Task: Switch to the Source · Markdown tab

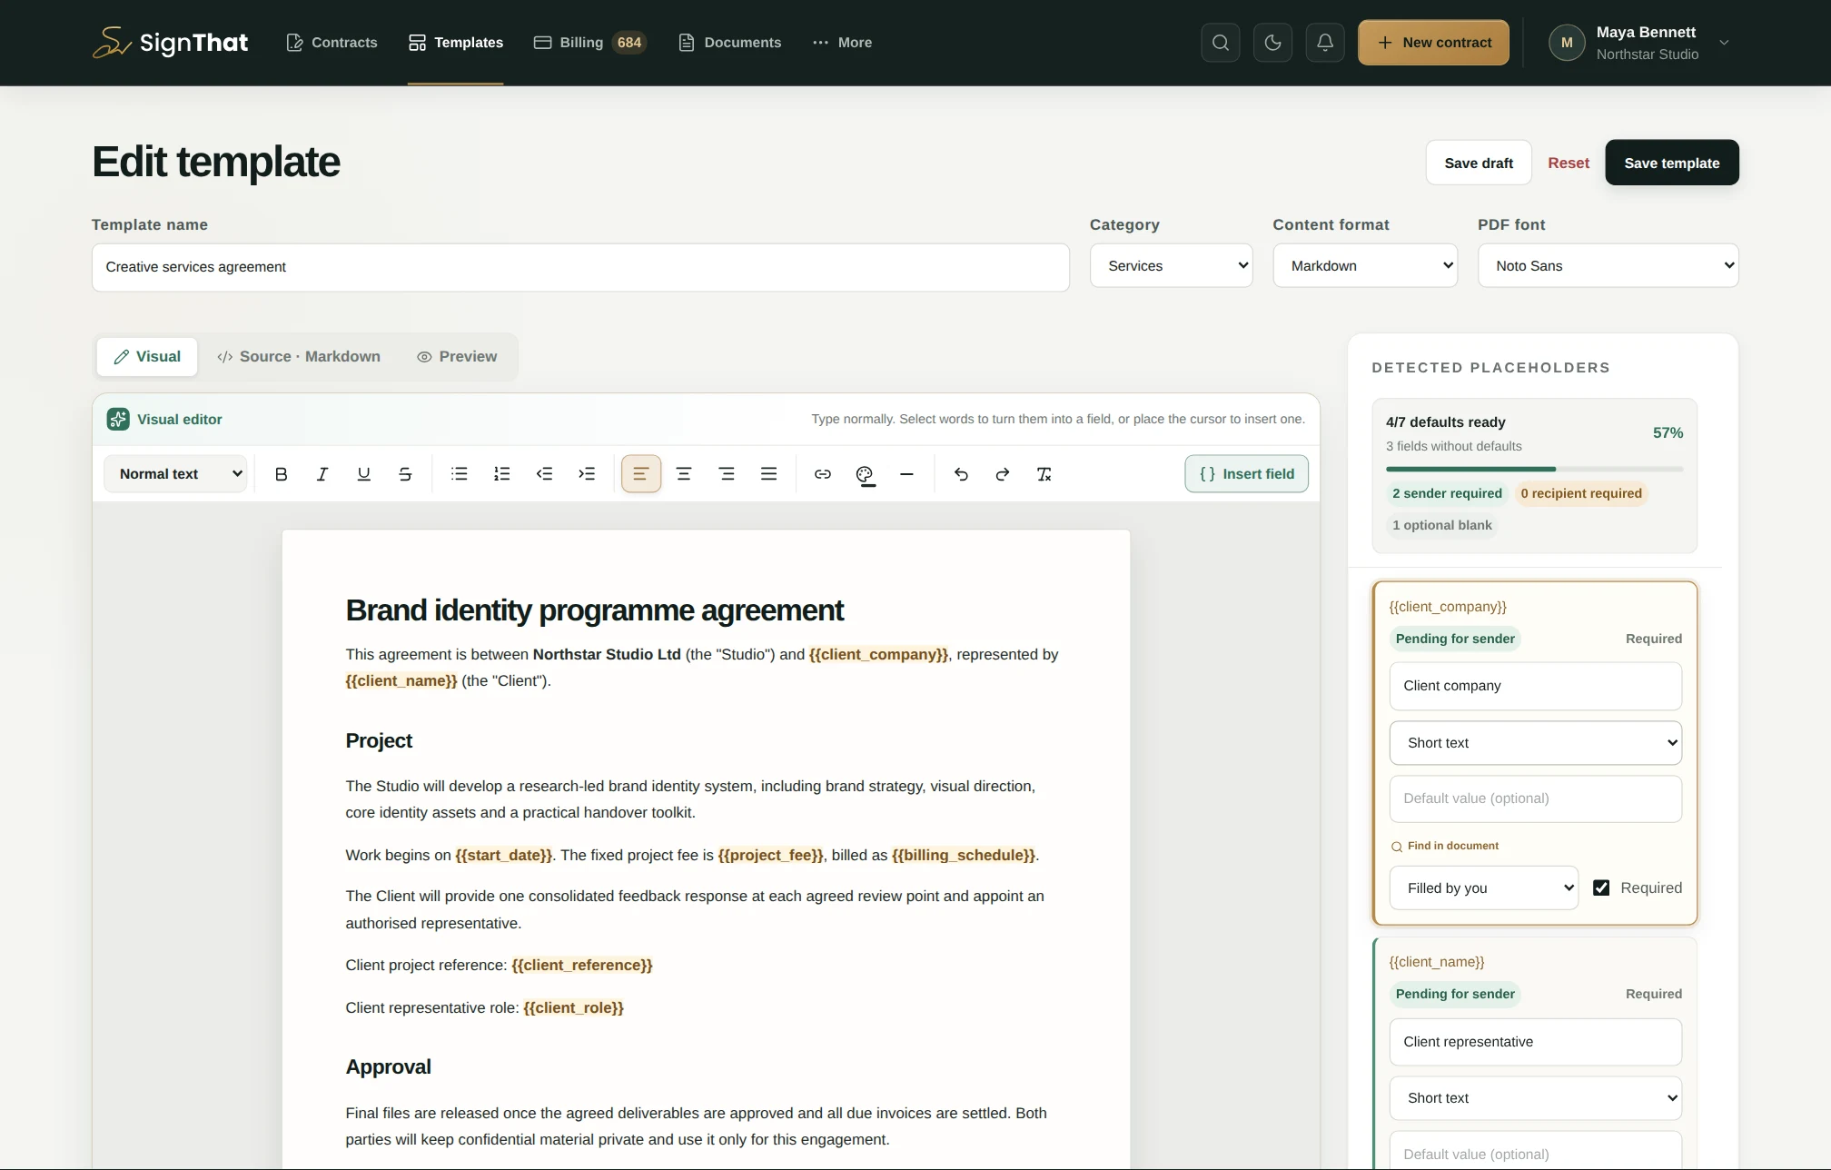Action: pyautogui.click(x=299, y=357)
